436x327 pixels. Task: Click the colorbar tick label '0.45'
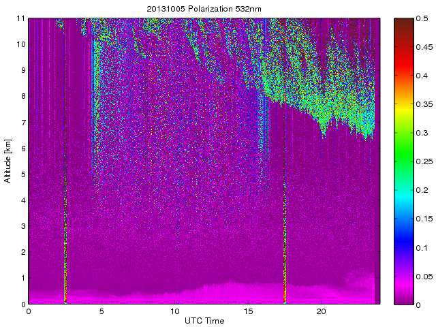pos(424,47)
